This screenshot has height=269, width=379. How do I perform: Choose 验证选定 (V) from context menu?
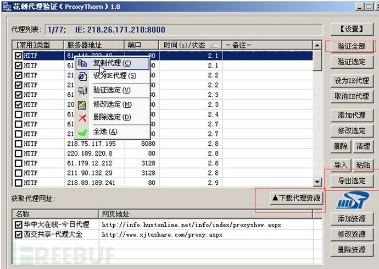point(112,90)
